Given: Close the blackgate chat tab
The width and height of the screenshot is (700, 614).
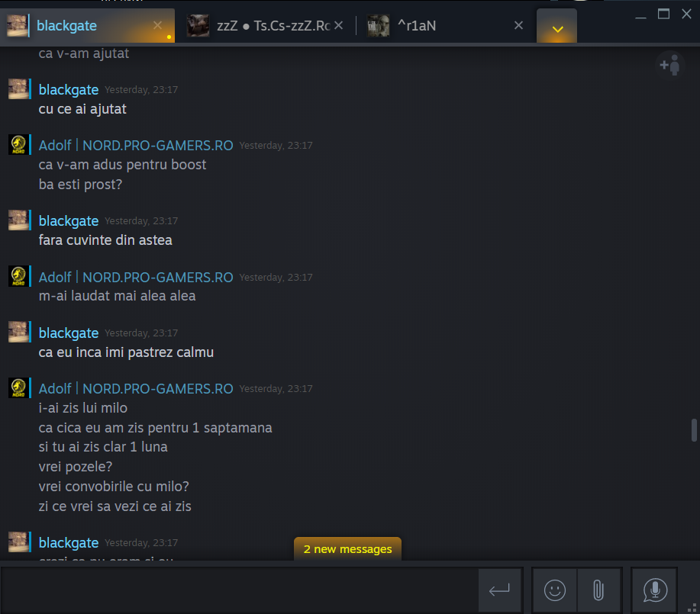Looking at the screenshot, I should tap(157, 25).
